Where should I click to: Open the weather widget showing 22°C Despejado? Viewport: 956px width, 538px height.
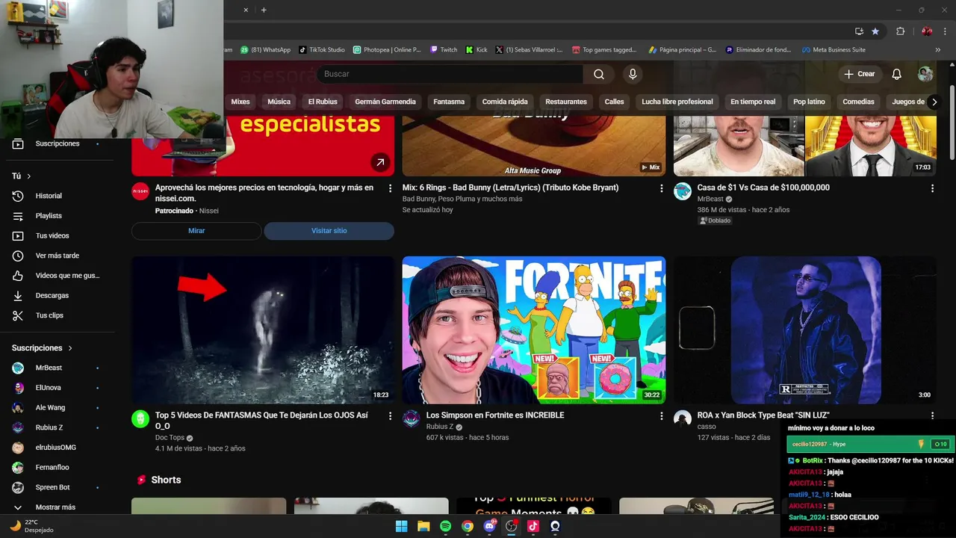tap(33, 526)
